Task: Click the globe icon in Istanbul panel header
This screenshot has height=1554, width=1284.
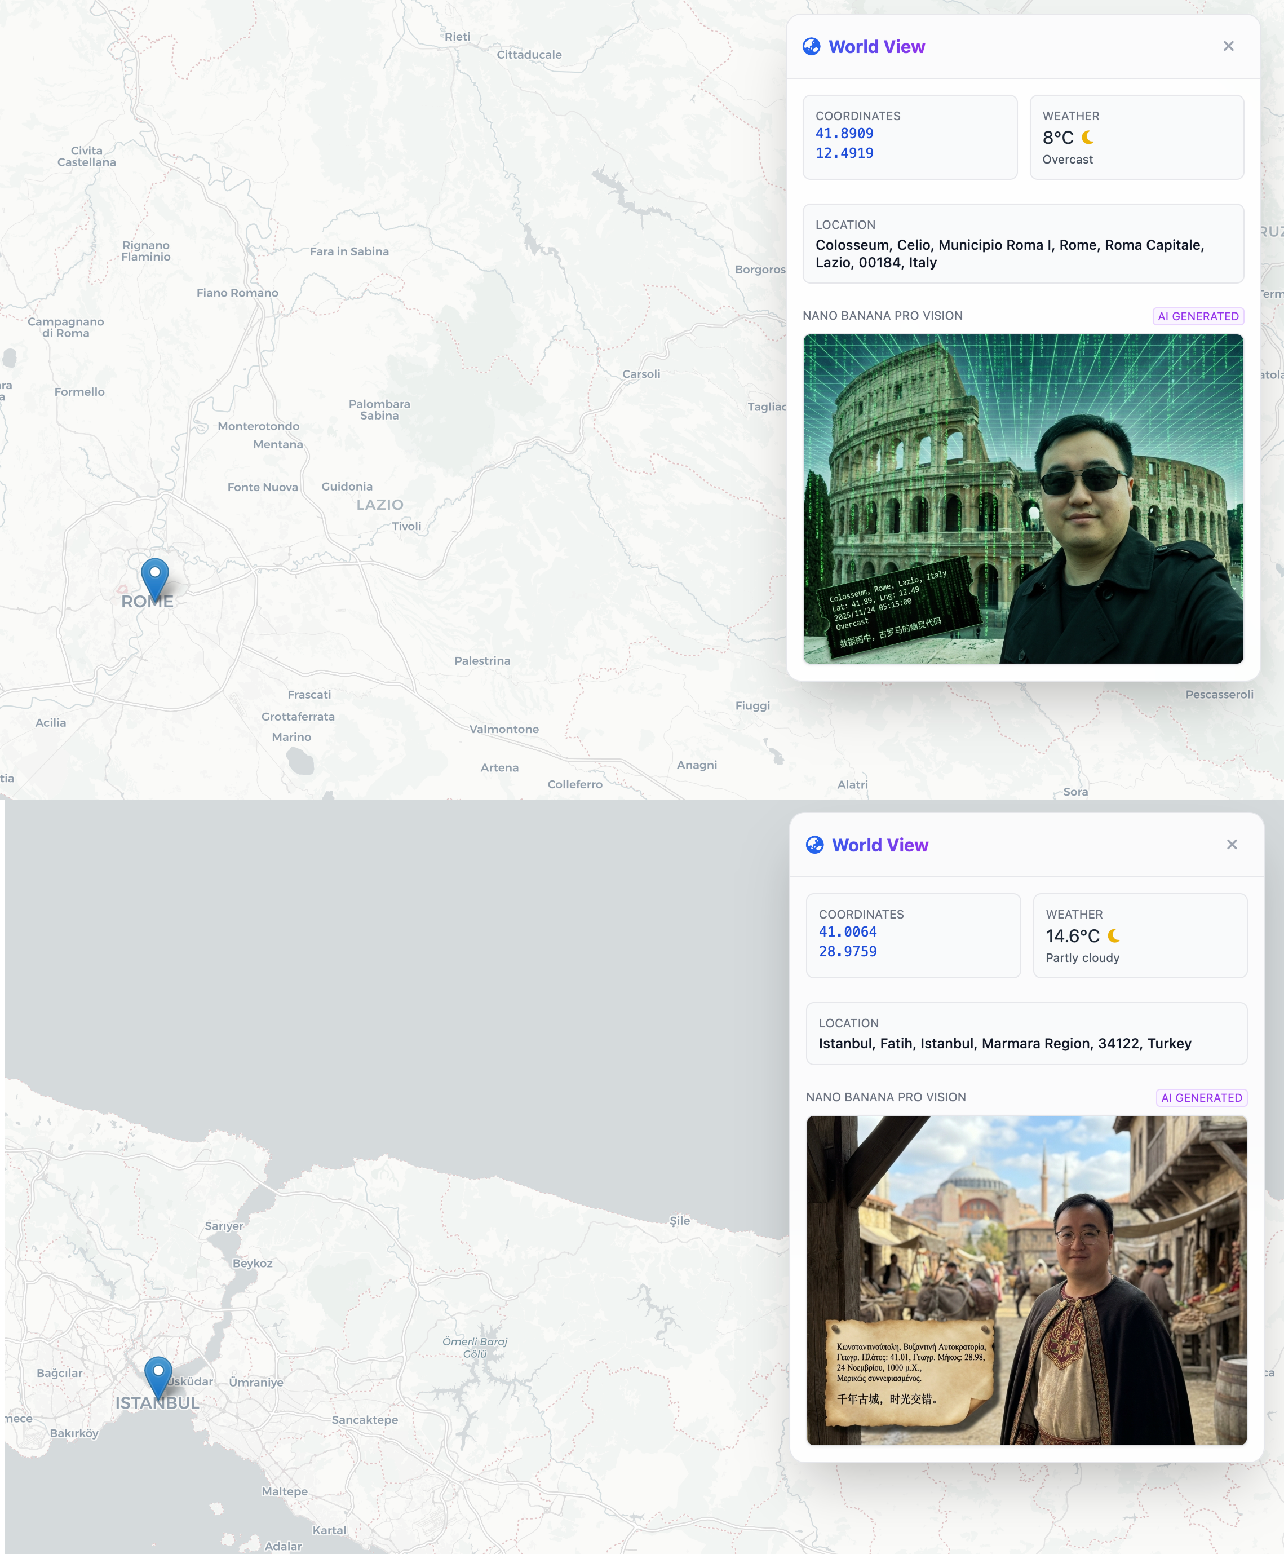Action: click(x=814, y=845)
